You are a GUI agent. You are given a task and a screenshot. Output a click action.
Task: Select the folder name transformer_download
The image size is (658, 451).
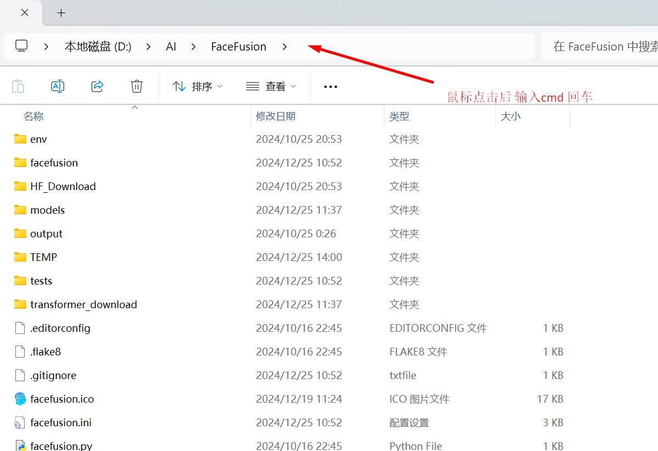pos(83,304)
